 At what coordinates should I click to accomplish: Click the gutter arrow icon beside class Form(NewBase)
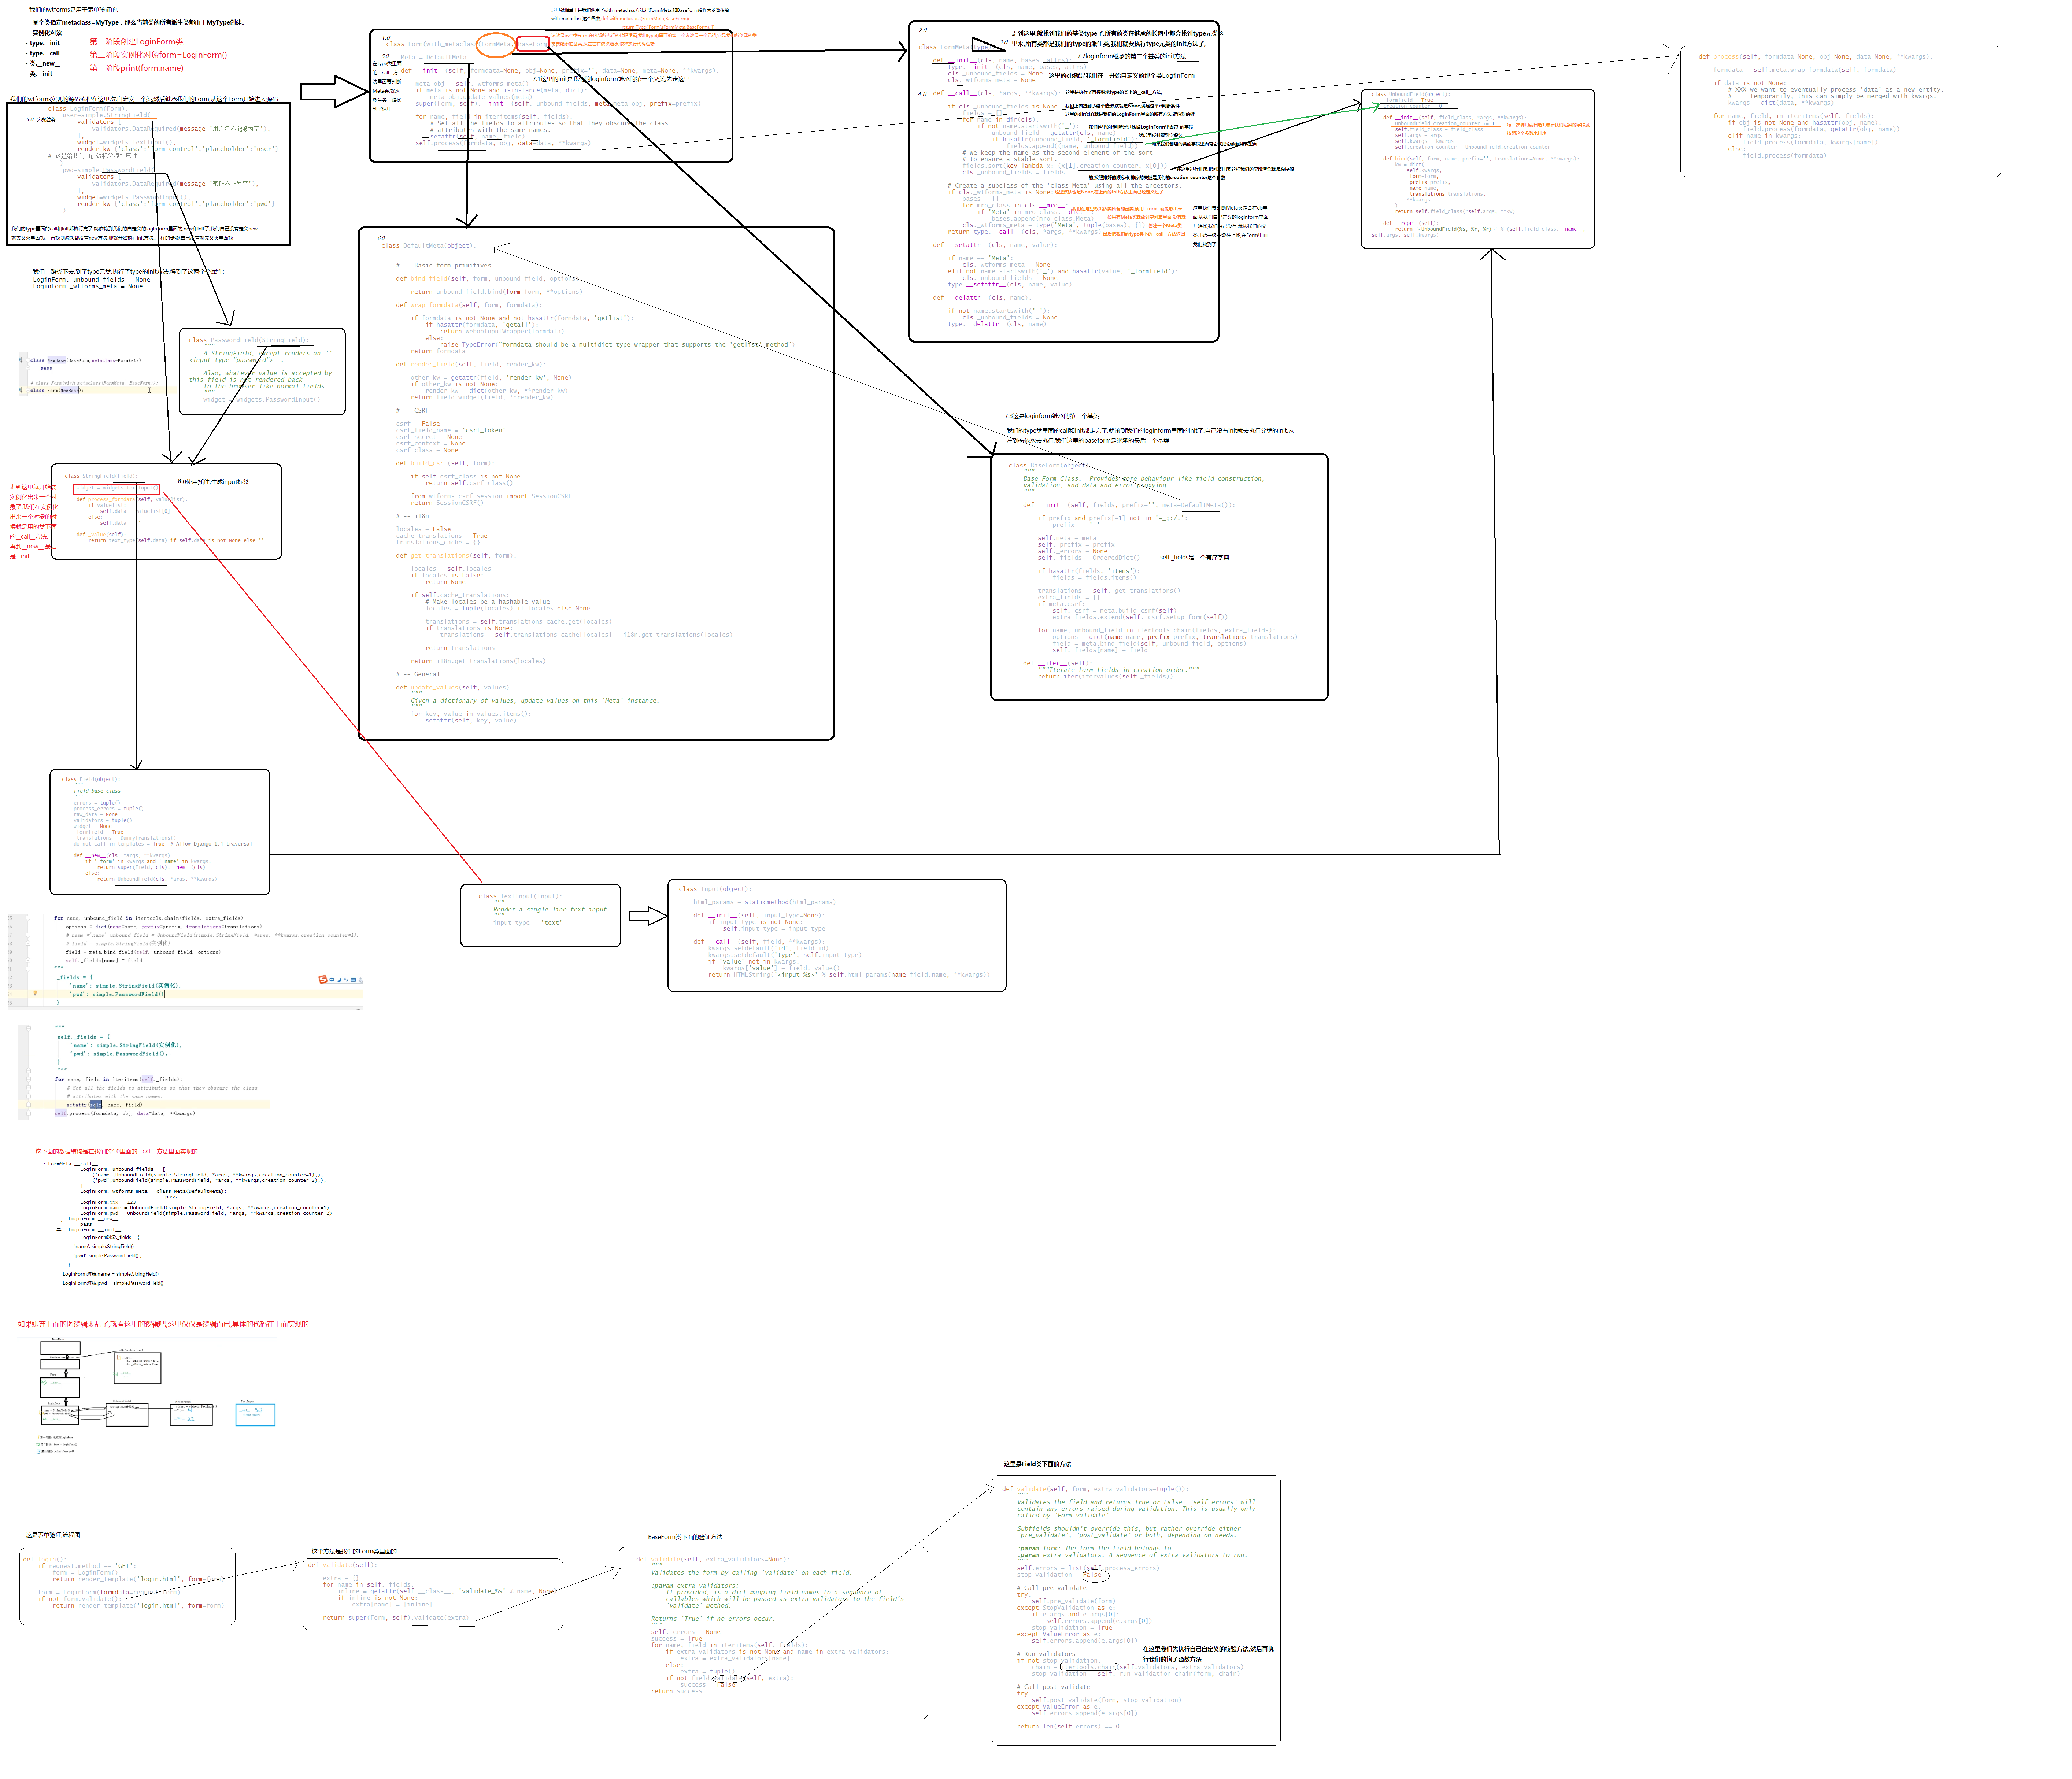point(21,390)
